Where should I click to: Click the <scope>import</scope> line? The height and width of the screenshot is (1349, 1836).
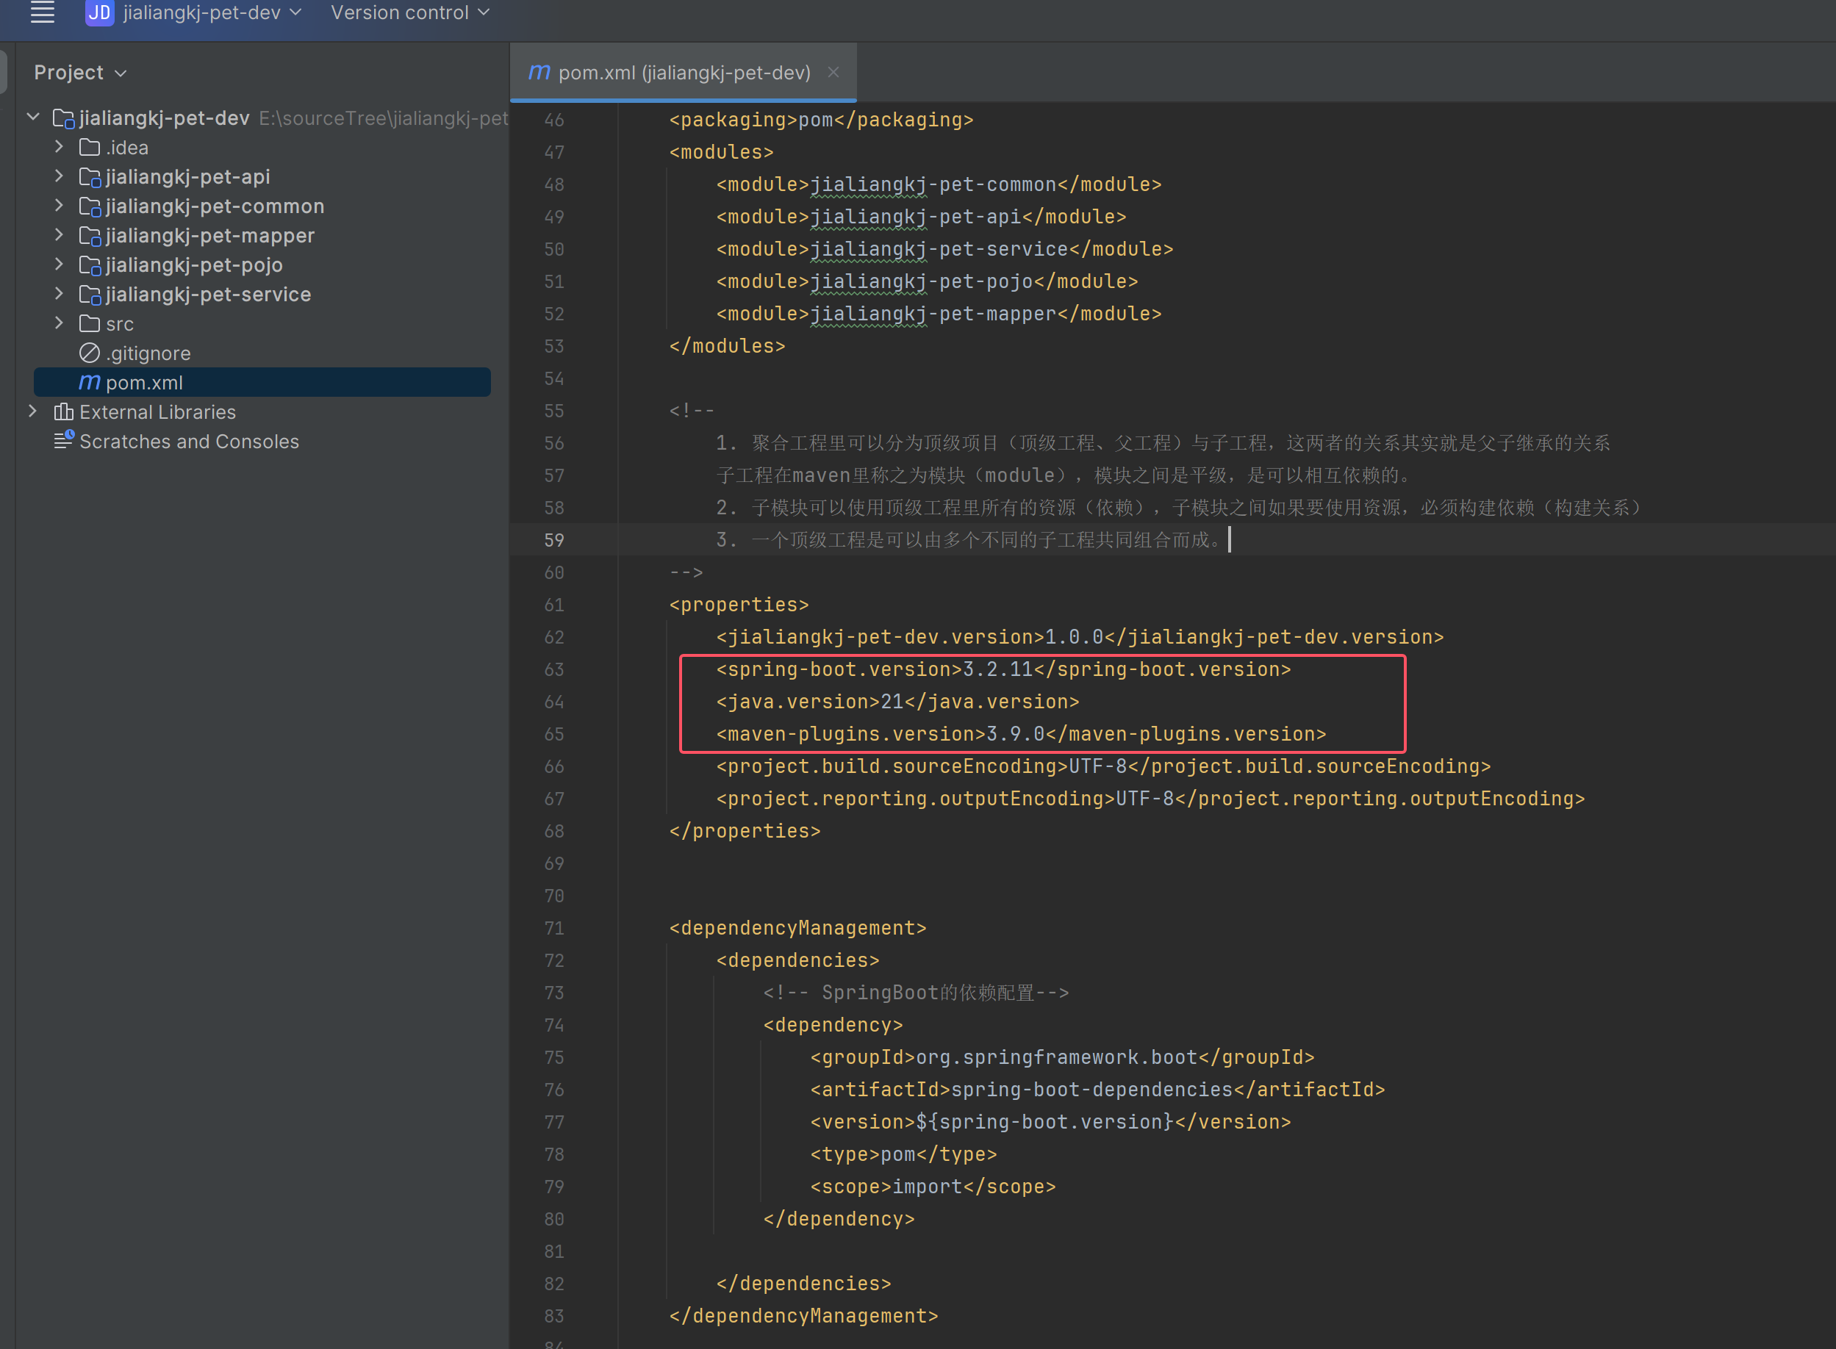(933, 1187)
